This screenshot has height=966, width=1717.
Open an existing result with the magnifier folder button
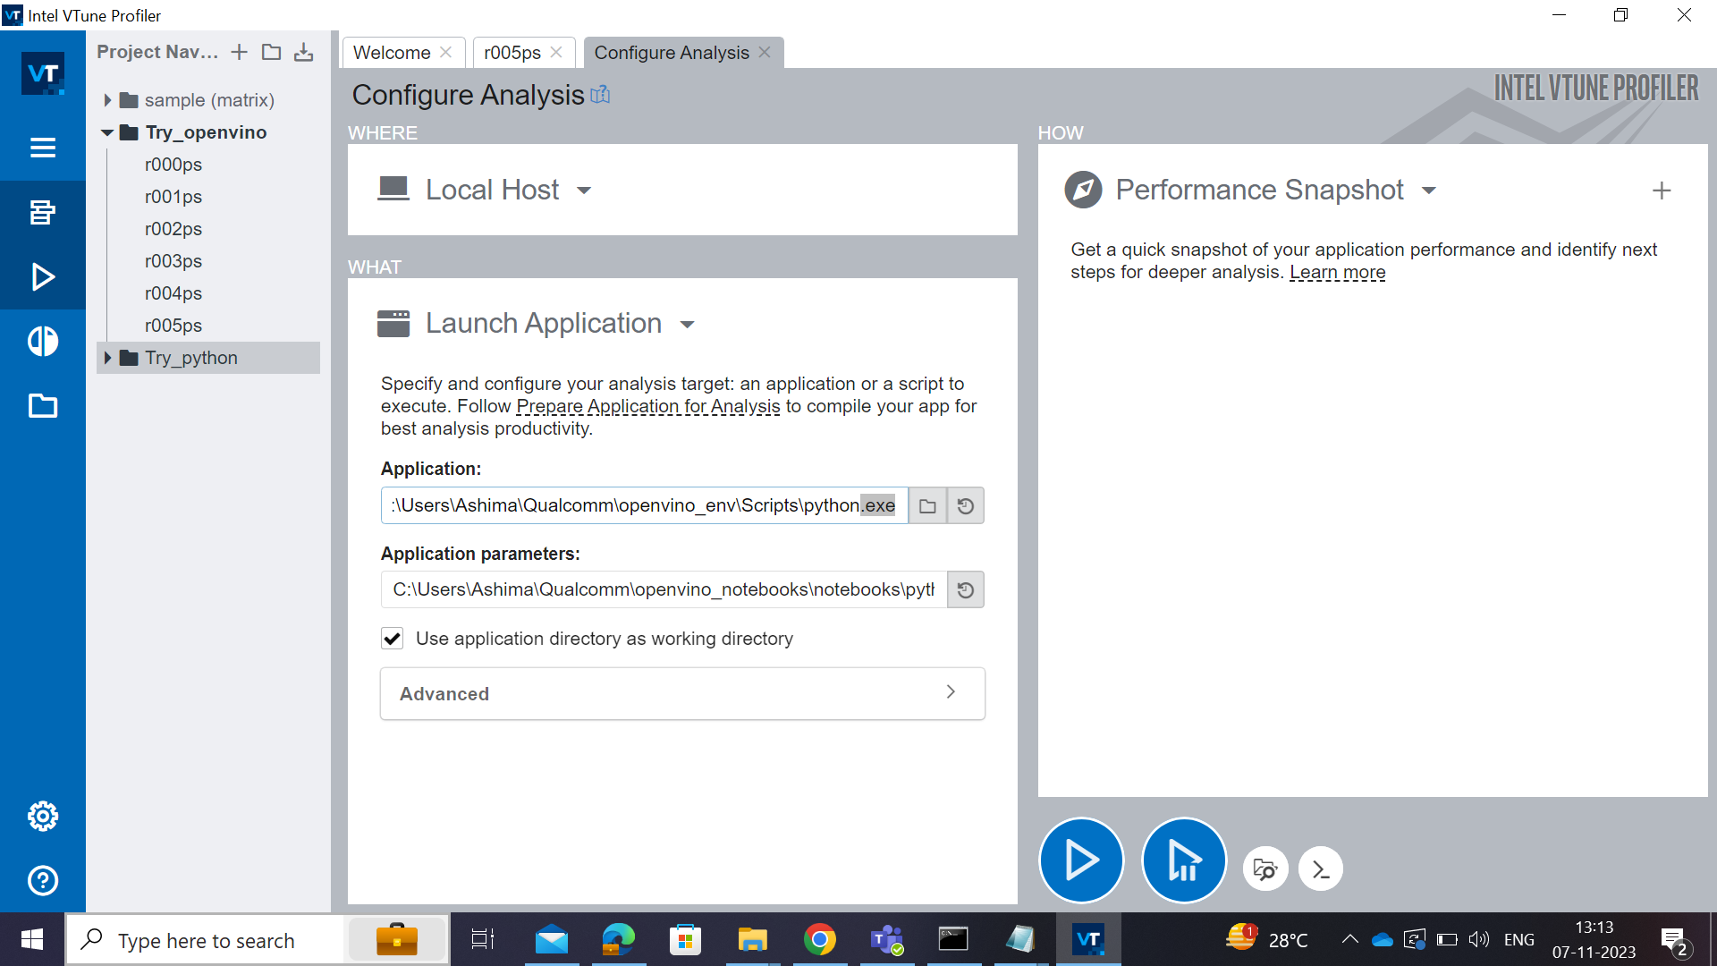tap(1265, 869)
